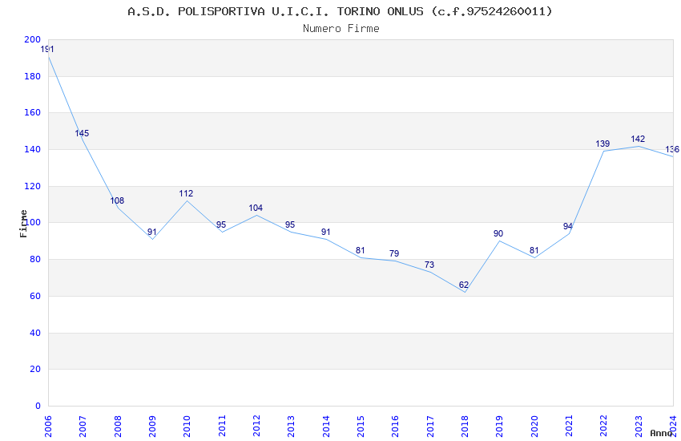This screenshot has width=681, height=441.
Task: Click the y-axis value 180
Action: point(33,76)
